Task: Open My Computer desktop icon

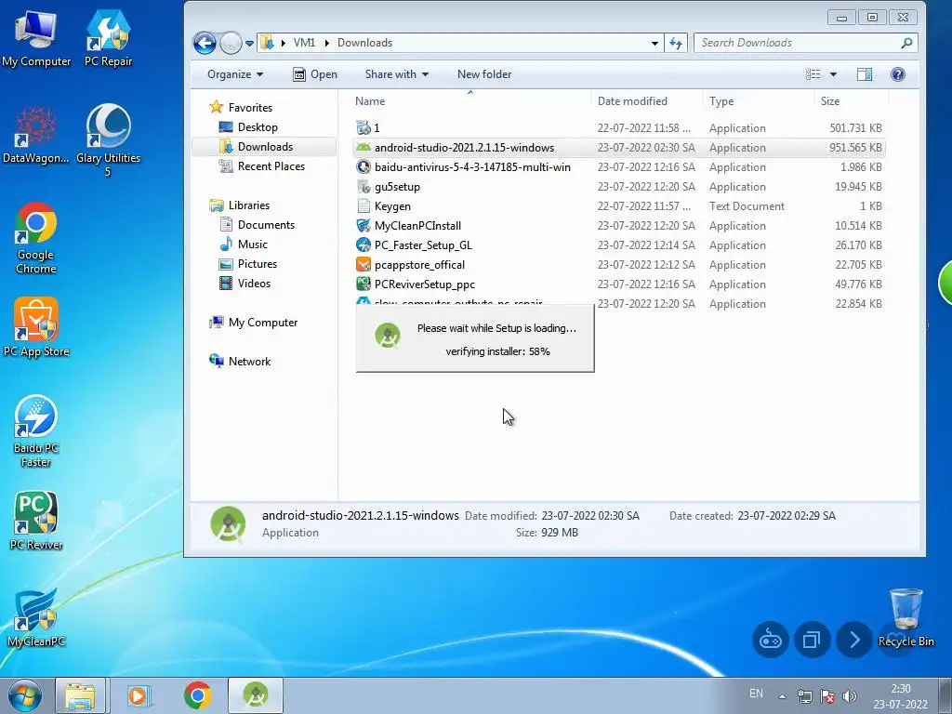Action: pyautogui.click(x=36, y=37)
